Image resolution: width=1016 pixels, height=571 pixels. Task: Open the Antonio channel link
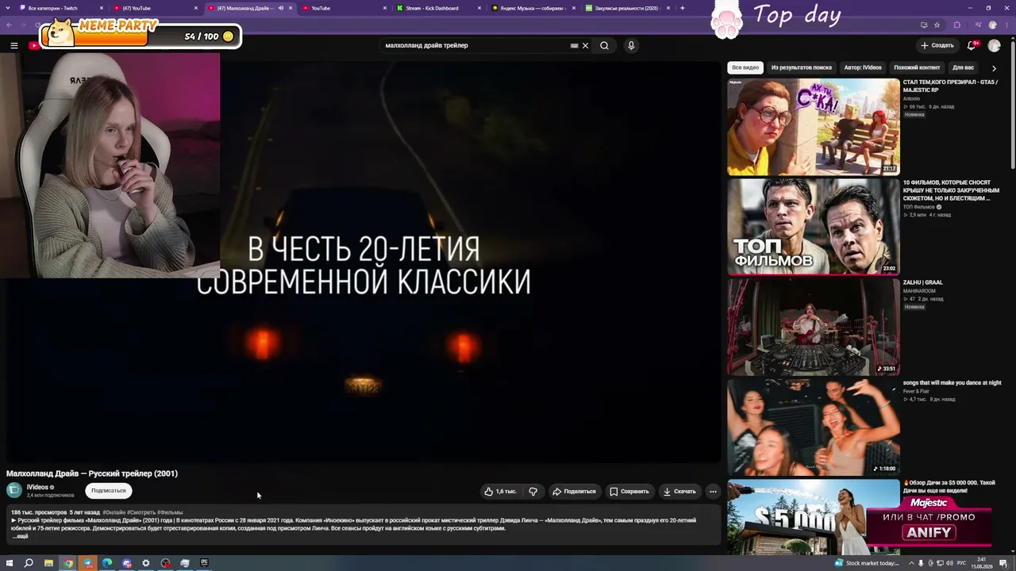pyautogui.click(x=911, y=98)
